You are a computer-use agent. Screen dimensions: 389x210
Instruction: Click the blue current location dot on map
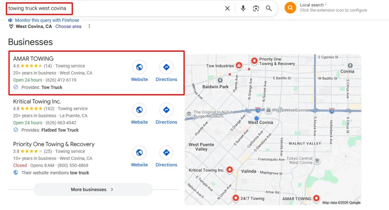(256, 119)
